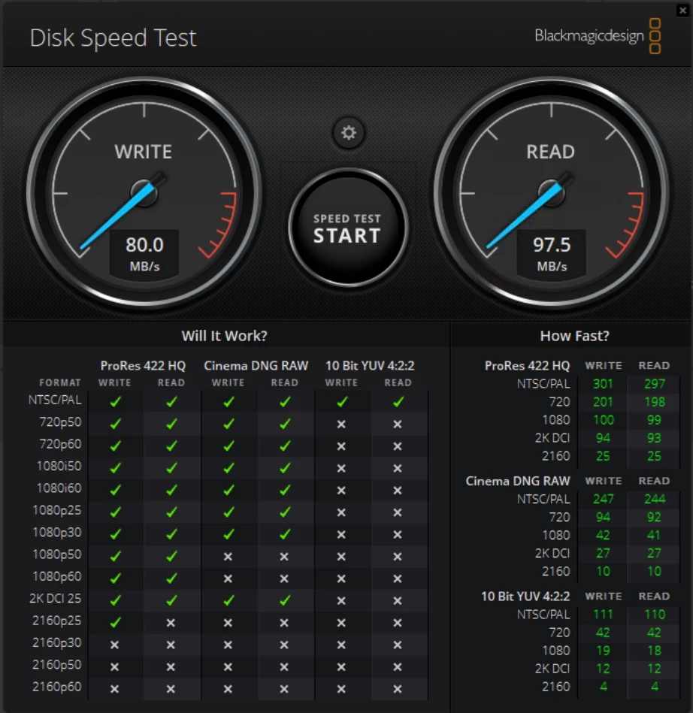Click the WRITE gauge 80.0 MB/s readout
This screenshot has width=693, height=713.
click(144, 253)
